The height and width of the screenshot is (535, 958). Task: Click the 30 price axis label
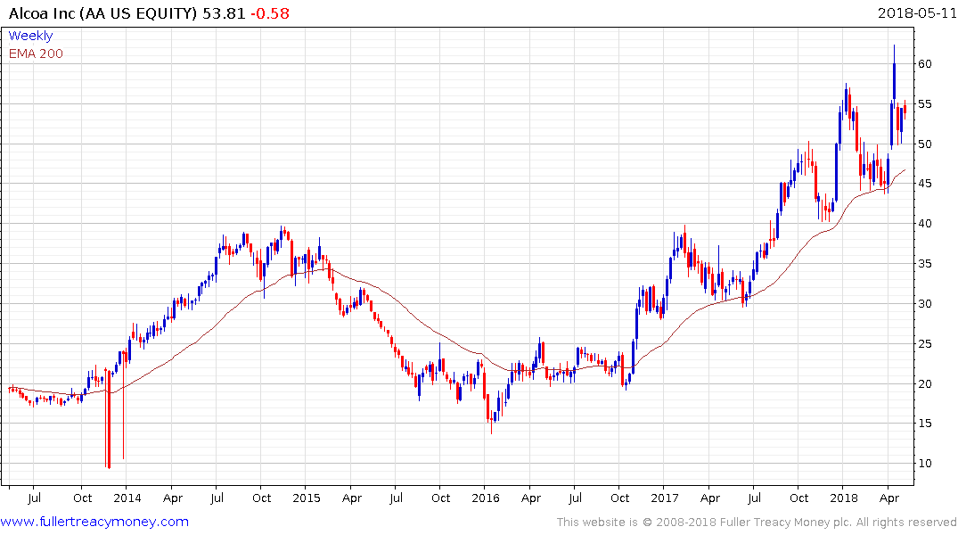924,304
